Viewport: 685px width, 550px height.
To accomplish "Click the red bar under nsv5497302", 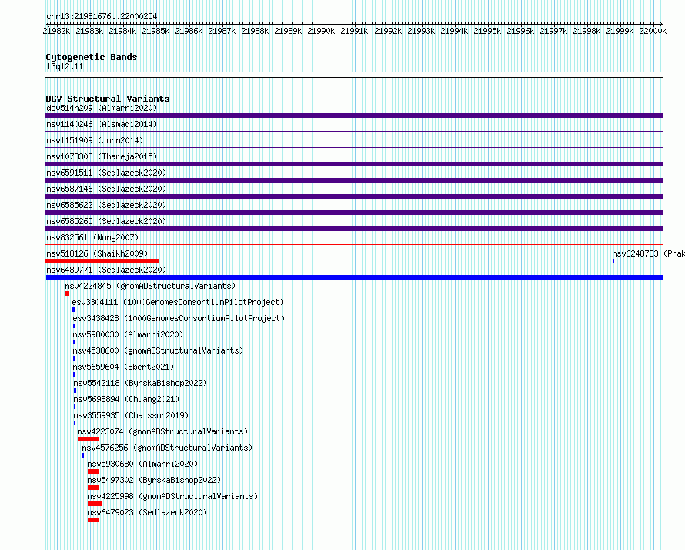I will (x=93, y=488).
